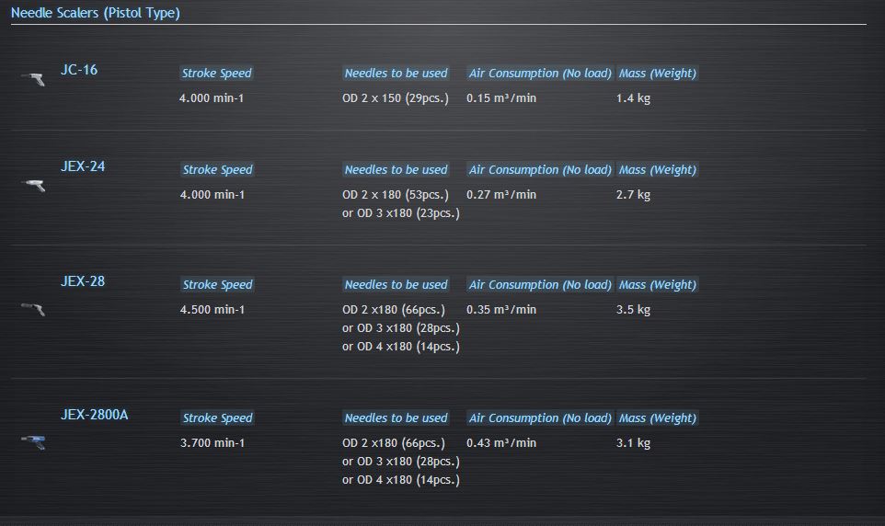The width and height of the screenshot is (885, 526).
Task: Select the 4.500 min-1 stroke speed value
Action: tap(213, 310)
